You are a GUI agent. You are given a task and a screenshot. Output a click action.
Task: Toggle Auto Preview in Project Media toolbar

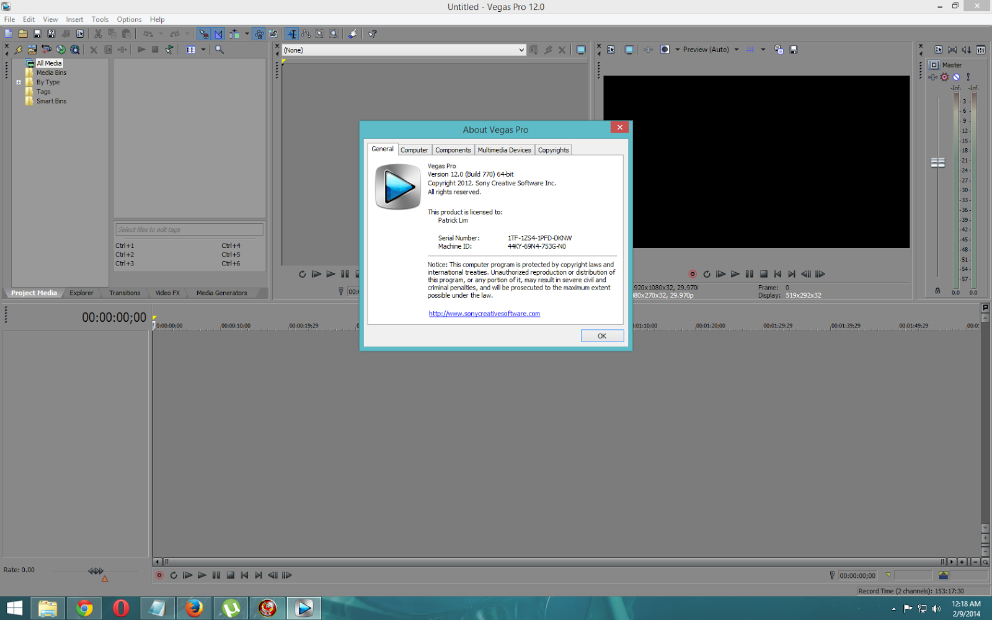(169, 50)
